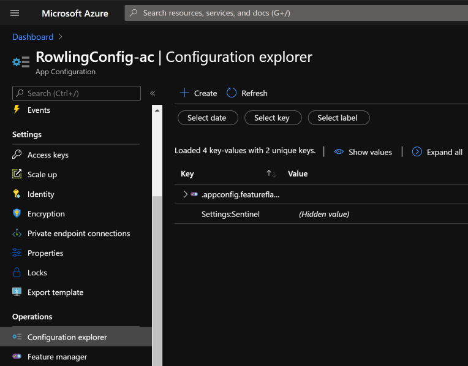The height and width of the screenshot is (366, 468).
Task: Click the Loaded 4 key-values status text
Action: 245,150
